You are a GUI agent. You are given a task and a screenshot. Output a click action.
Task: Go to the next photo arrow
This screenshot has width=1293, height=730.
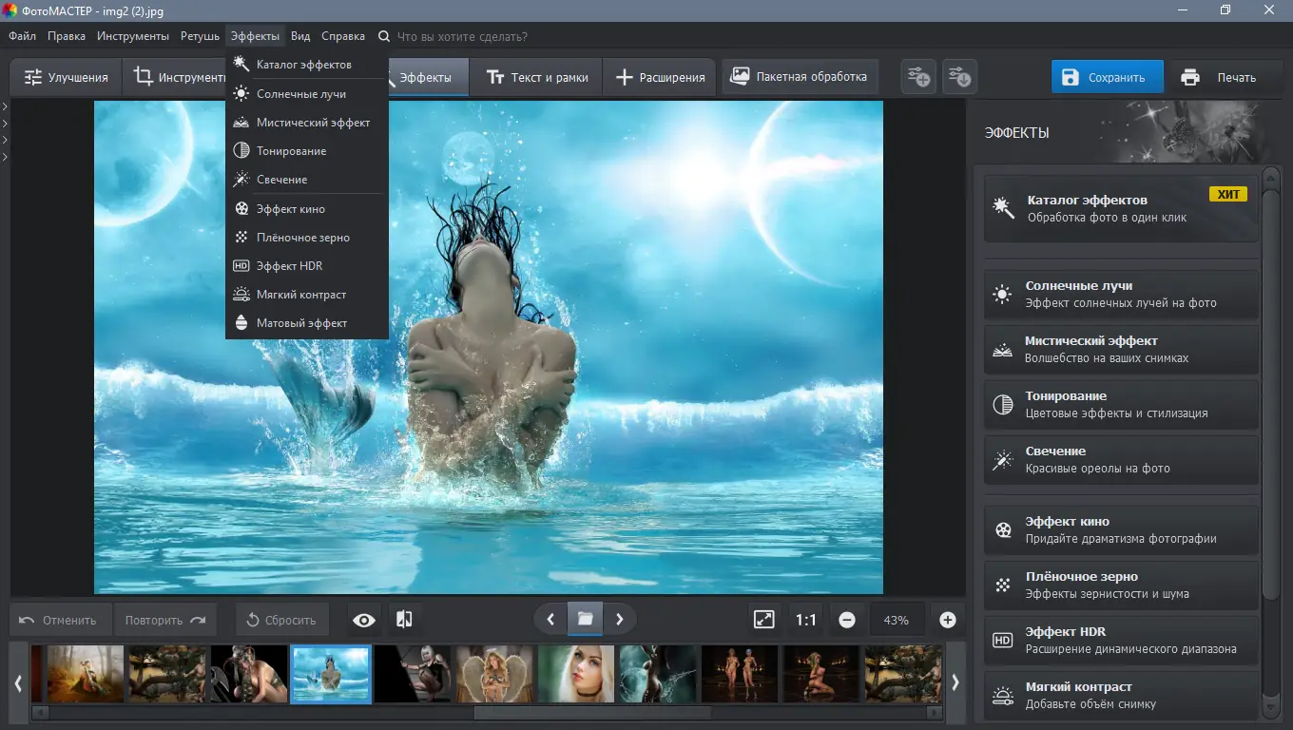pyautogui.click(x=620, y=620)
